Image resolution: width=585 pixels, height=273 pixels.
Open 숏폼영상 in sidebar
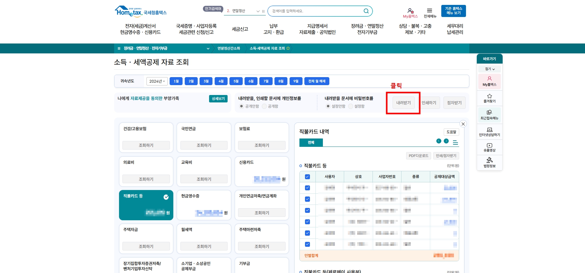click(x=489, y=147)
